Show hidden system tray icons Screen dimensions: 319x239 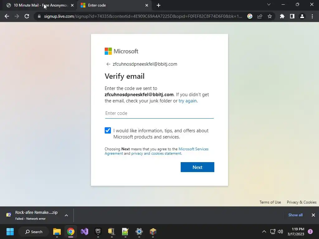(x=264, y=232)
